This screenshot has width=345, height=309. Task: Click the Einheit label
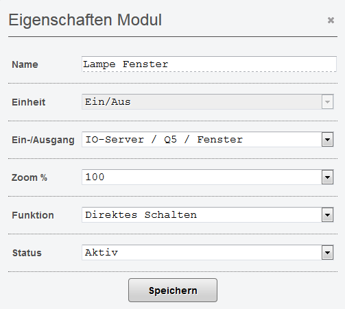point(29,102)
